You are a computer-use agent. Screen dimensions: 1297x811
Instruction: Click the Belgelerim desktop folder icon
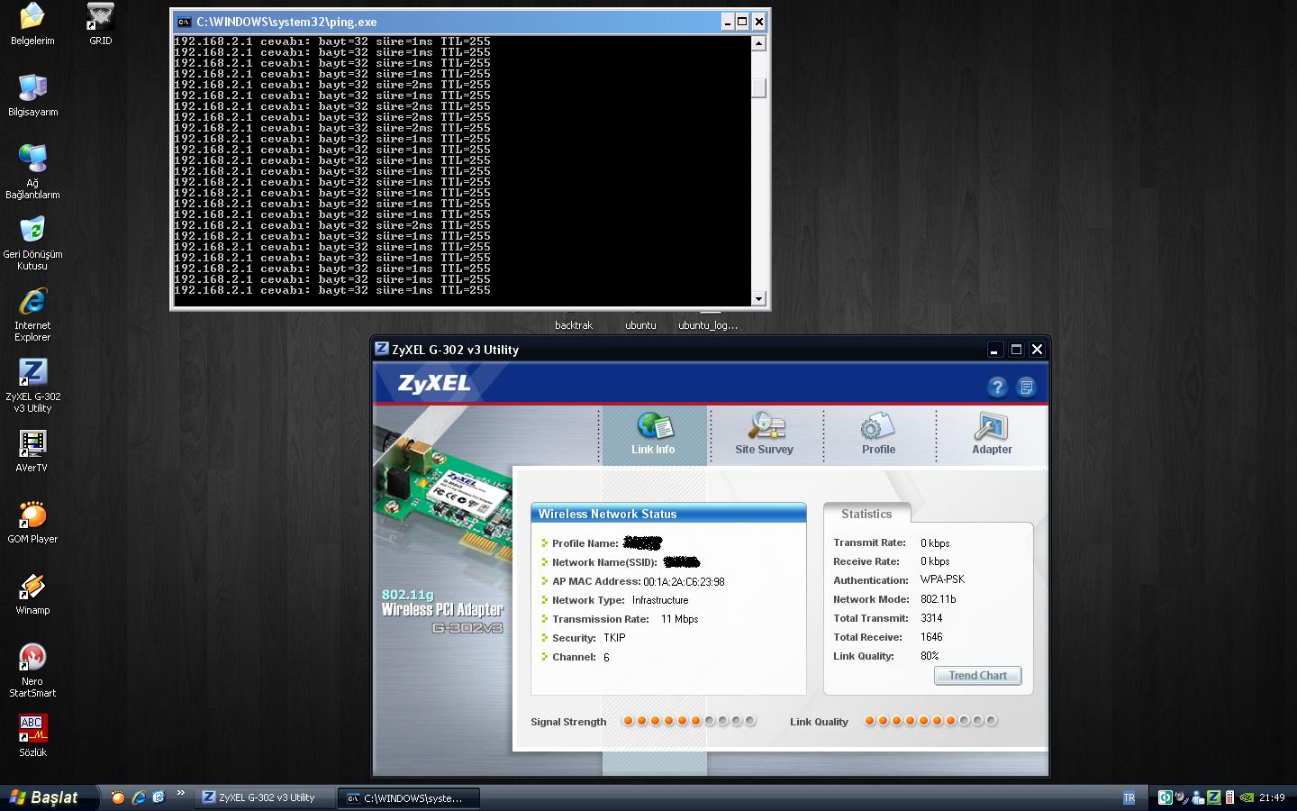(x=32, y=24)
